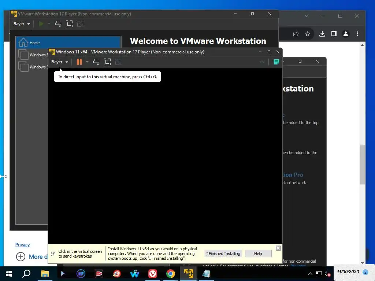Open network icon in system tray
The height and width of the screenshot is (281, 375).
tap(319, 274)
